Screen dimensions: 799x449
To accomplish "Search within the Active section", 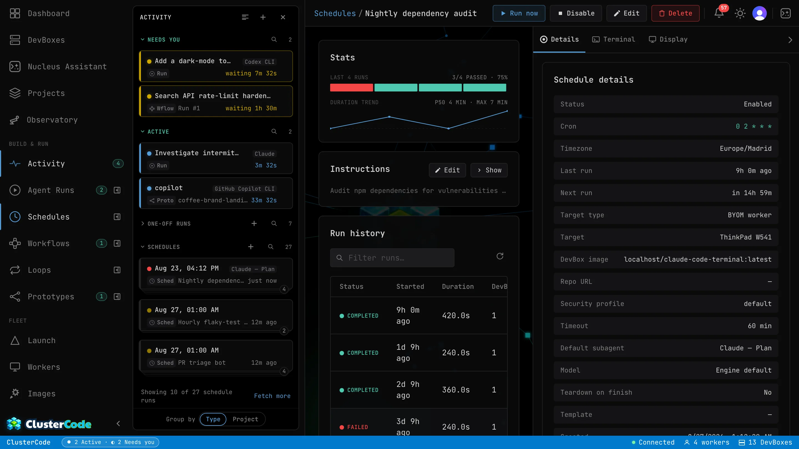I will coord(274,131).
